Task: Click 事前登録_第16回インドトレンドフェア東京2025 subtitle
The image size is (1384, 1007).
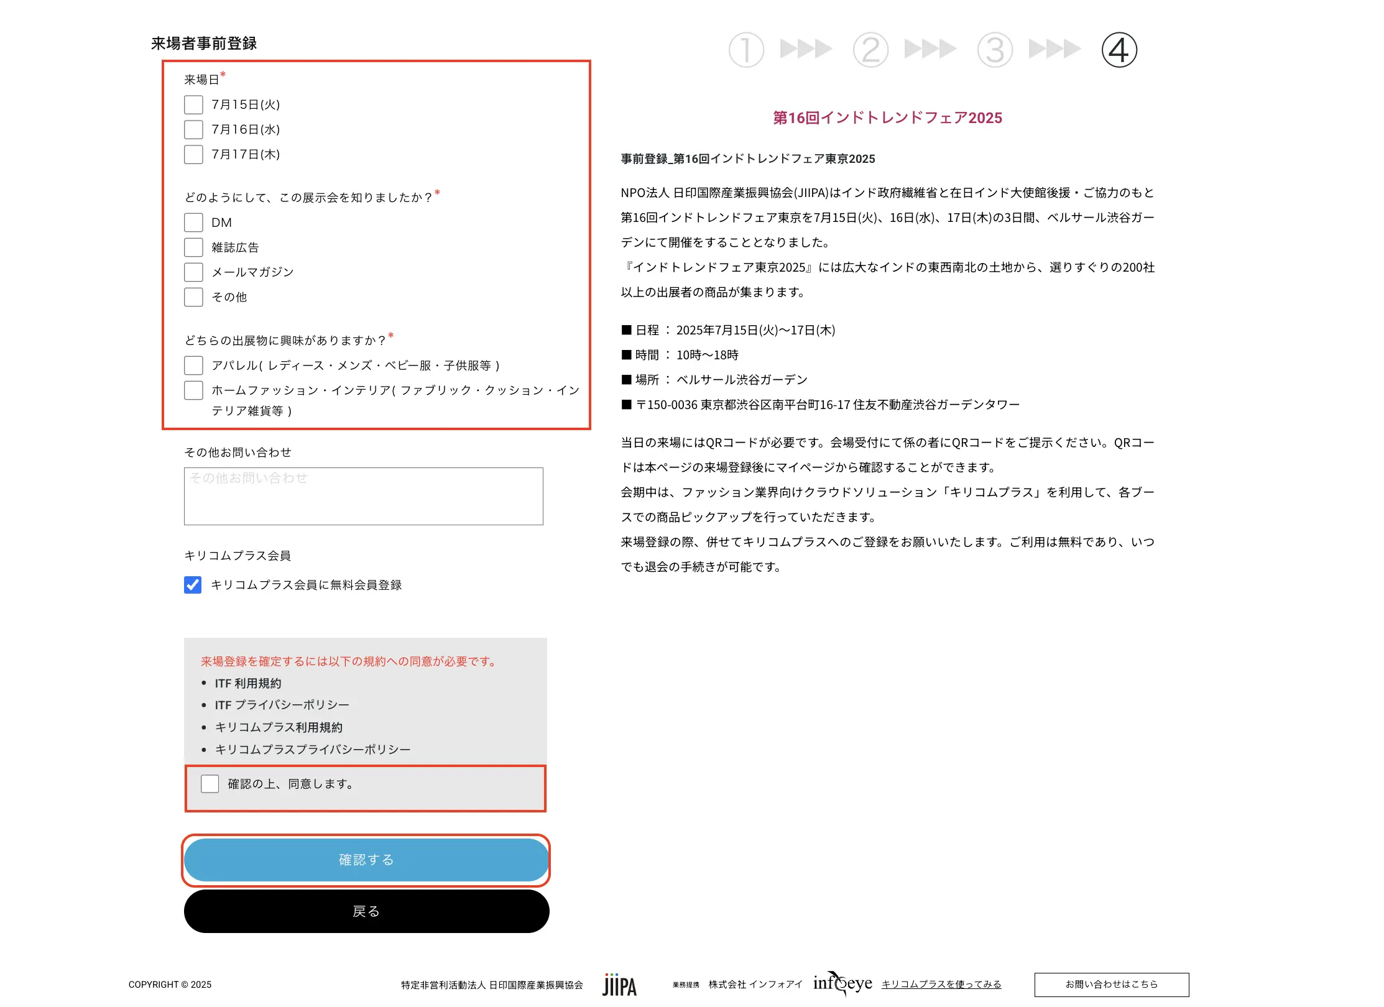Action: pyautogui.click(x=748, y=159)
